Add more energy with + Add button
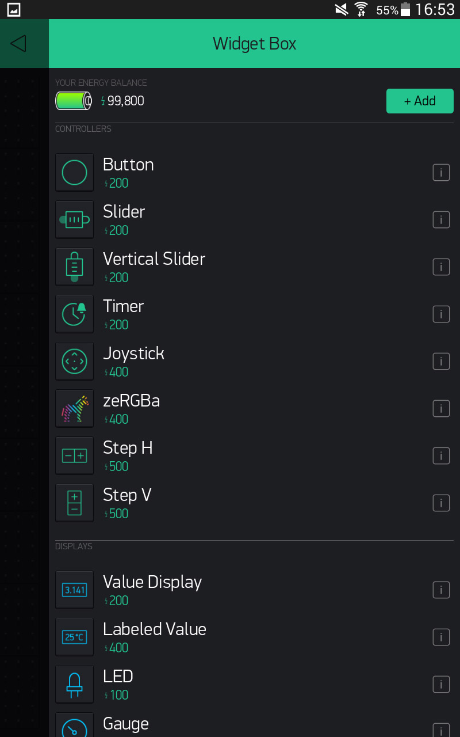 [x=420, y=101]
